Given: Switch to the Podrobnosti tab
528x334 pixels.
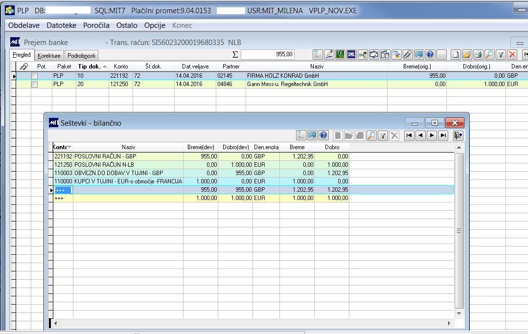Looking at the screenshot, I should pyautogui.click(x=82, y=55).
